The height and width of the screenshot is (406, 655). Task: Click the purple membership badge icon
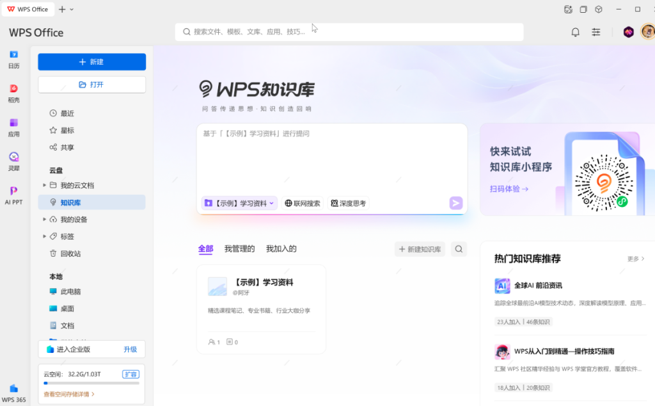[x=628, y=32]
